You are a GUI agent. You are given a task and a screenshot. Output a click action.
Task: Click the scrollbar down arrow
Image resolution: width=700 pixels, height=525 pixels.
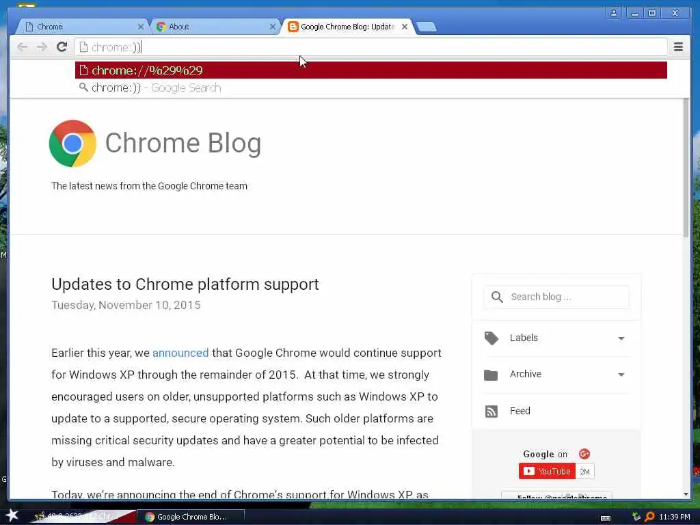pyautogui.click(x=686, y=494)
